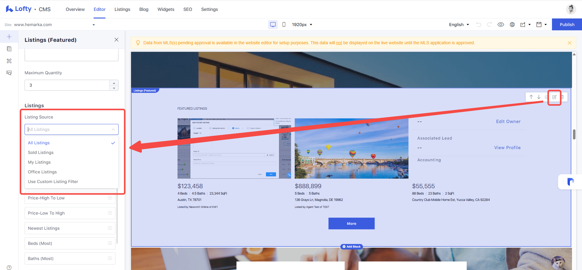
Task: Open the search page icon in sidebar
Action: tap(9, 73)
